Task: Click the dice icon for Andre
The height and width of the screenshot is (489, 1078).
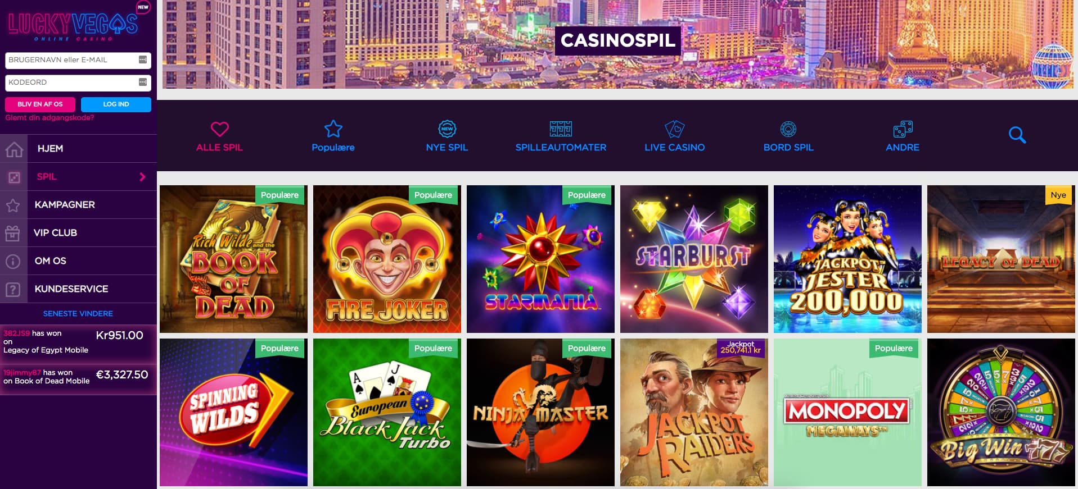Action: [903, 129]
